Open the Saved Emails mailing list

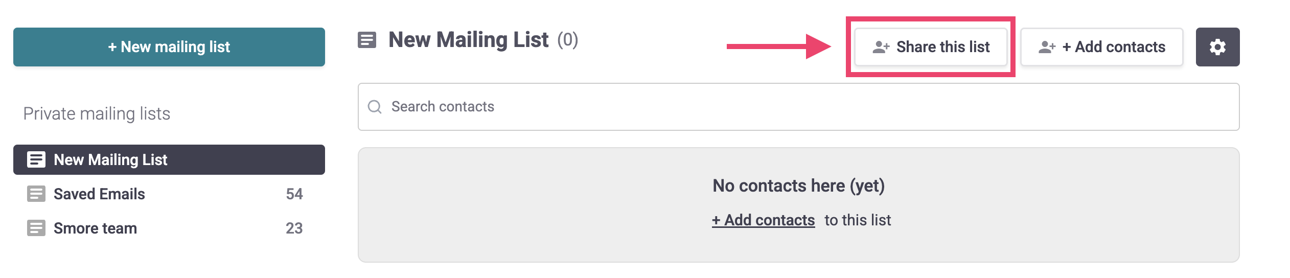[99, 194]
